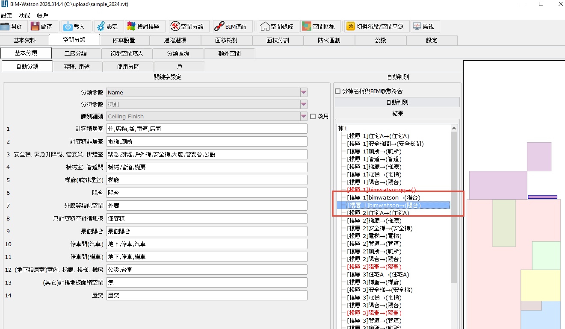
Task: Click the 載入 load toolbar icon
Action: 68,26
